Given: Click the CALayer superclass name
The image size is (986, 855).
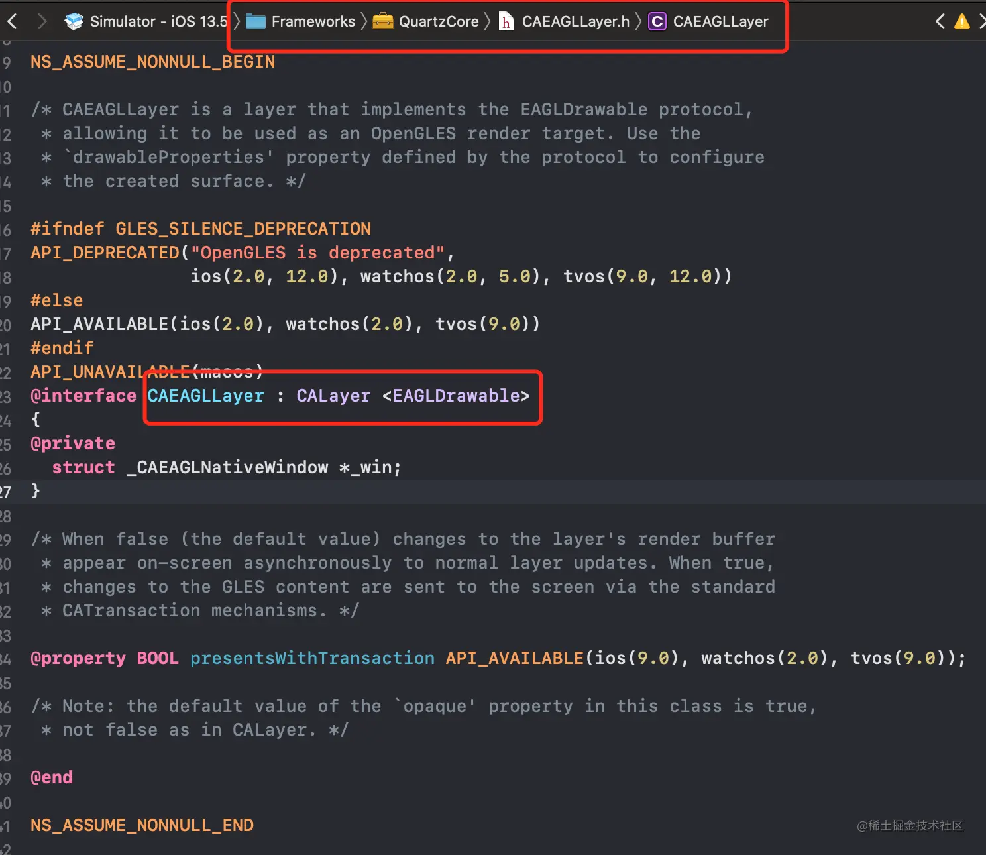Looking at the screenshot, I should click(x=333, y=396).
